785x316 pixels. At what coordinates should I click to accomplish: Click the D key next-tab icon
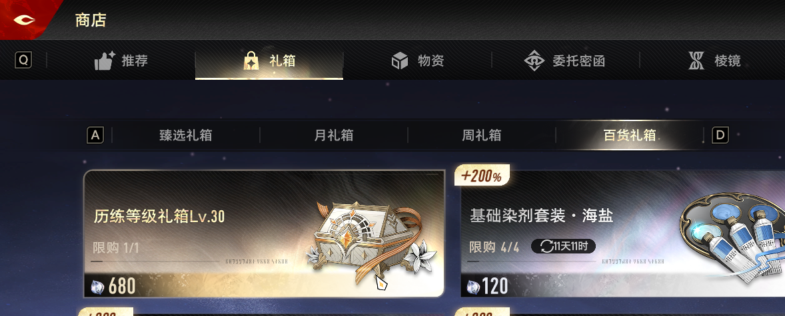click(x=720, y=135)
